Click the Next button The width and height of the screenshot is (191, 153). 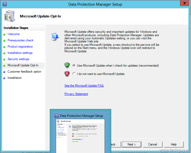coord(132,144)
